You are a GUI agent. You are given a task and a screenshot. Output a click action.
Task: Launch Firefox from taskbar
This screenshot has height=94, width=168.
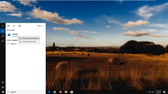pyautogui.click(x=60, y=92)
